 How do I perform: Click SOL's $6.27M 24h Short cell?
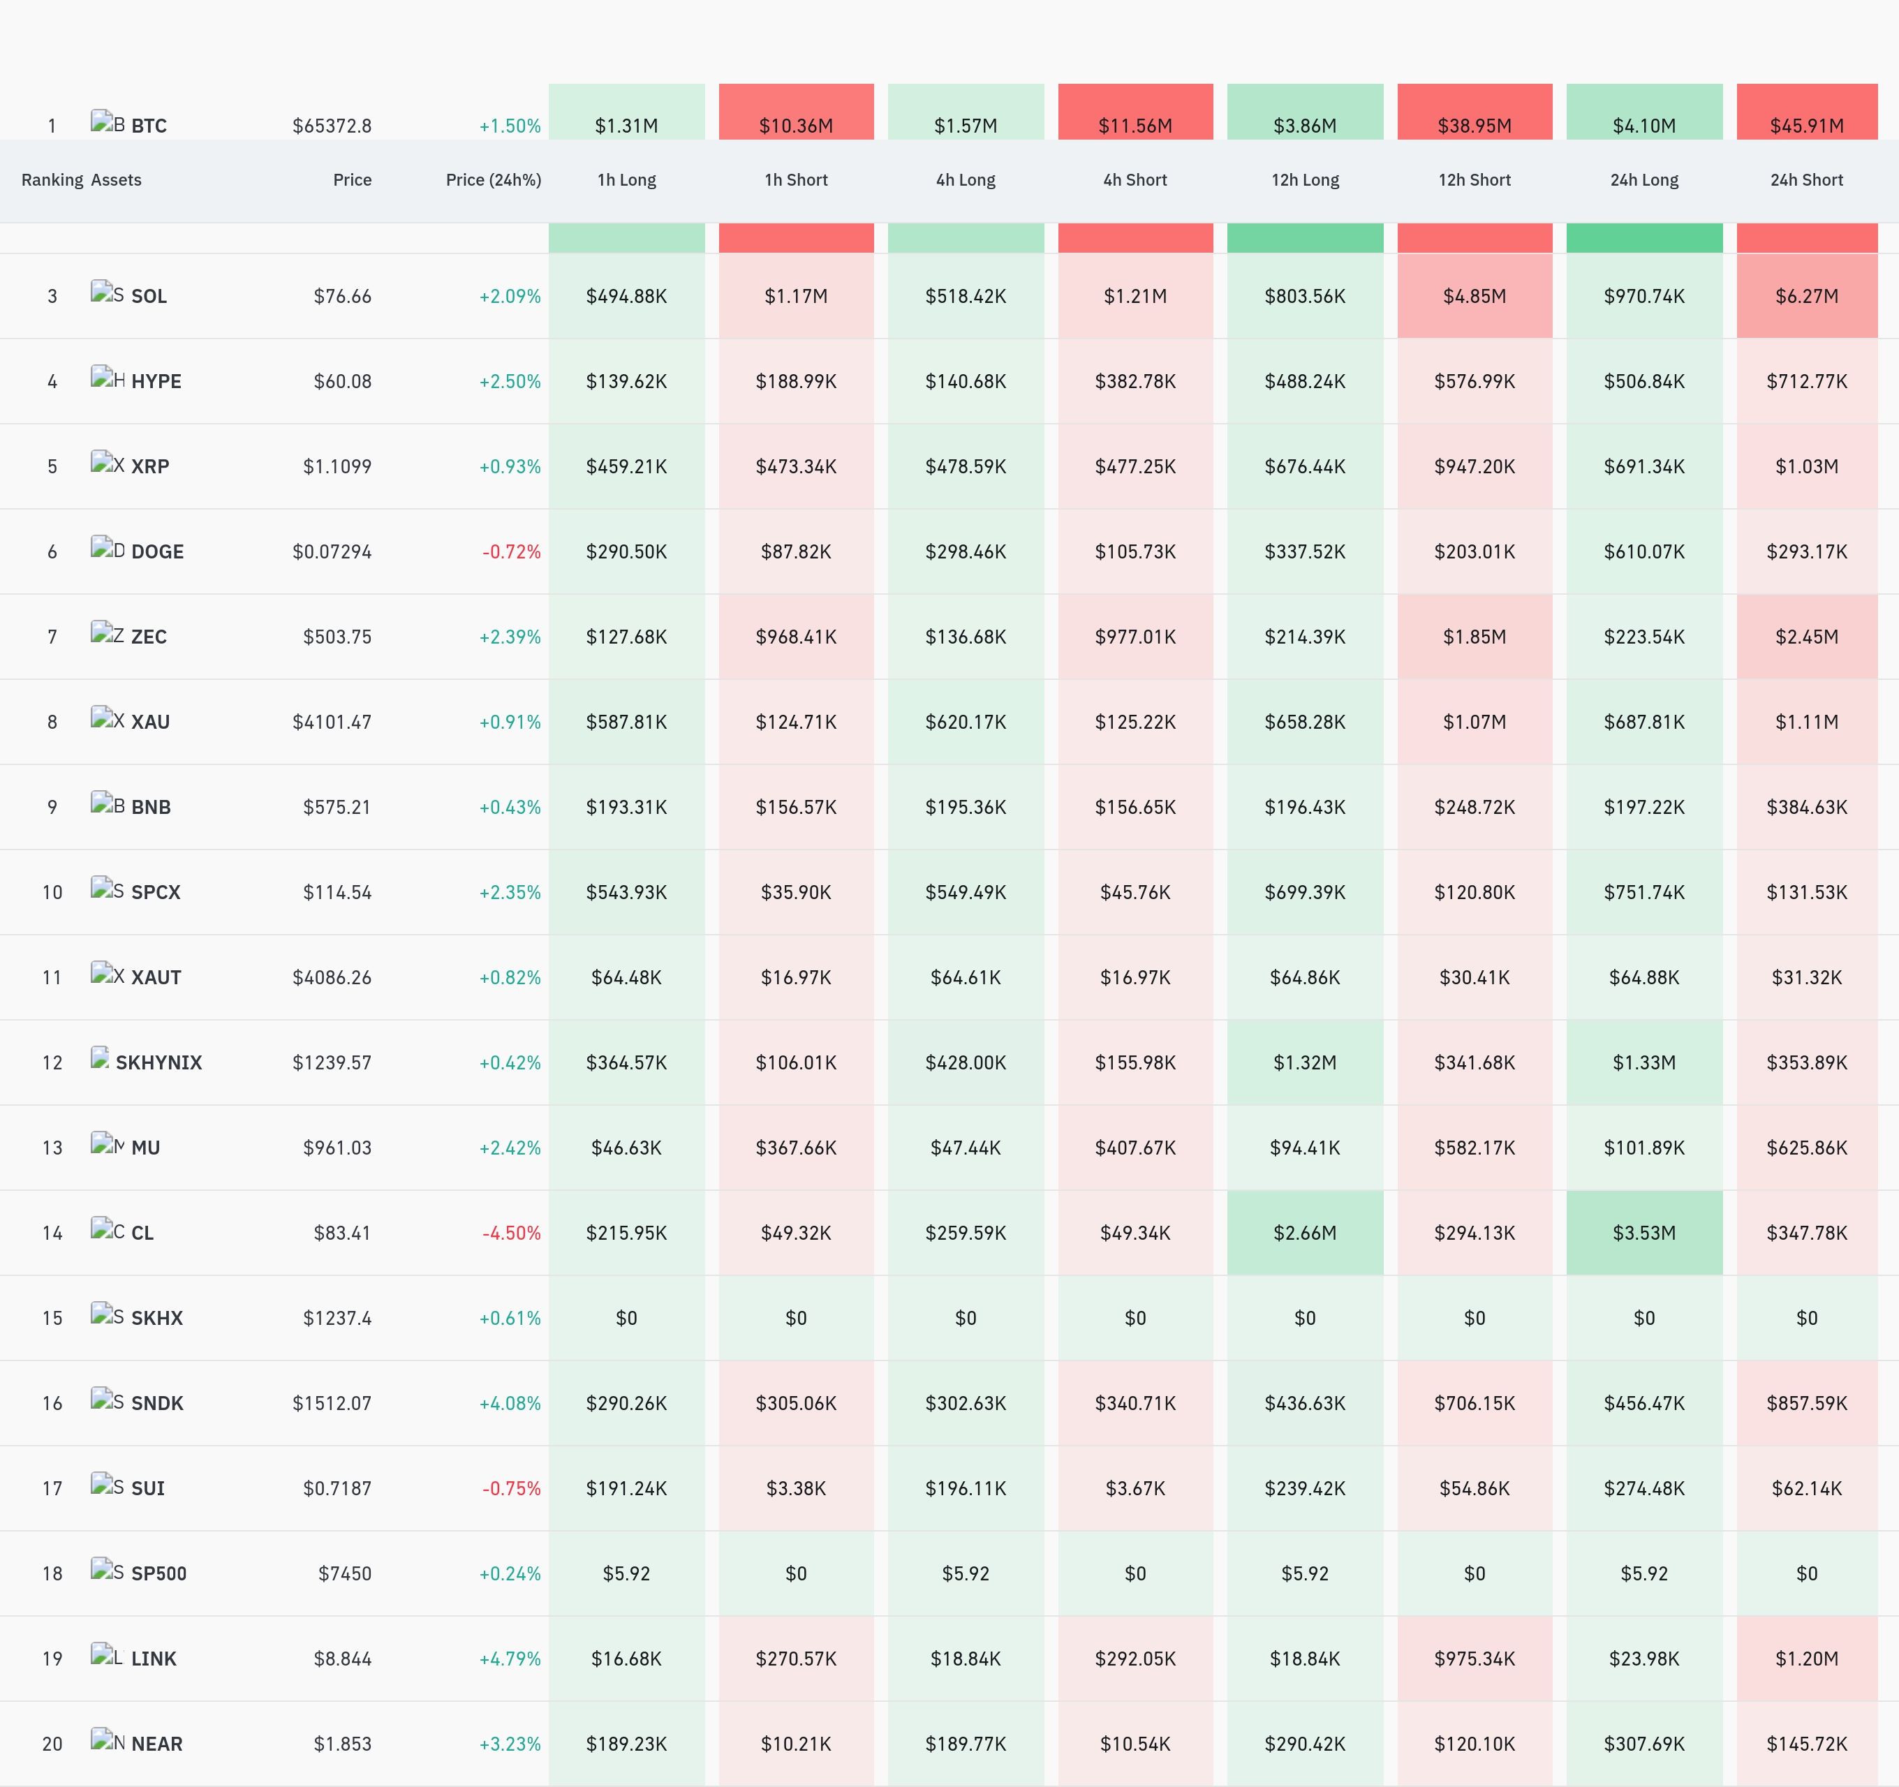coord(1806,296)
